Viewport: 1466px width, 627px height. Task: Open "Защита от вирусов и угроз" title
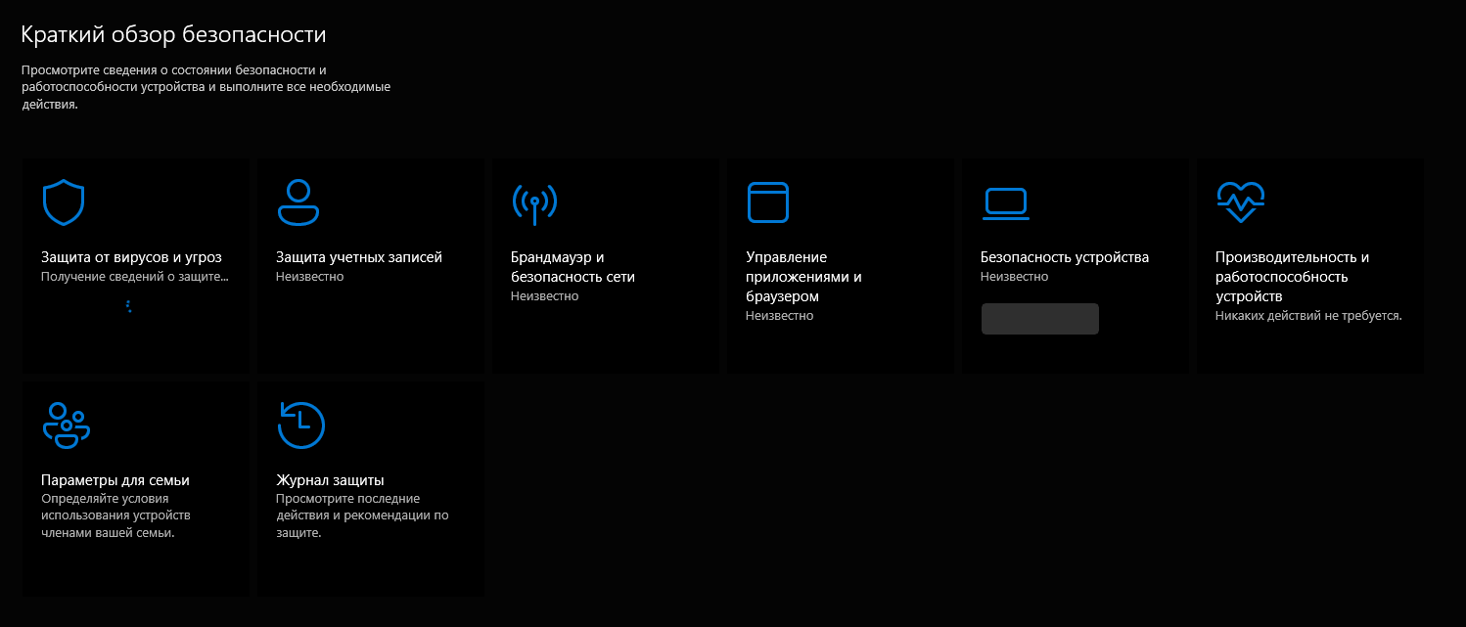(131, 257)
